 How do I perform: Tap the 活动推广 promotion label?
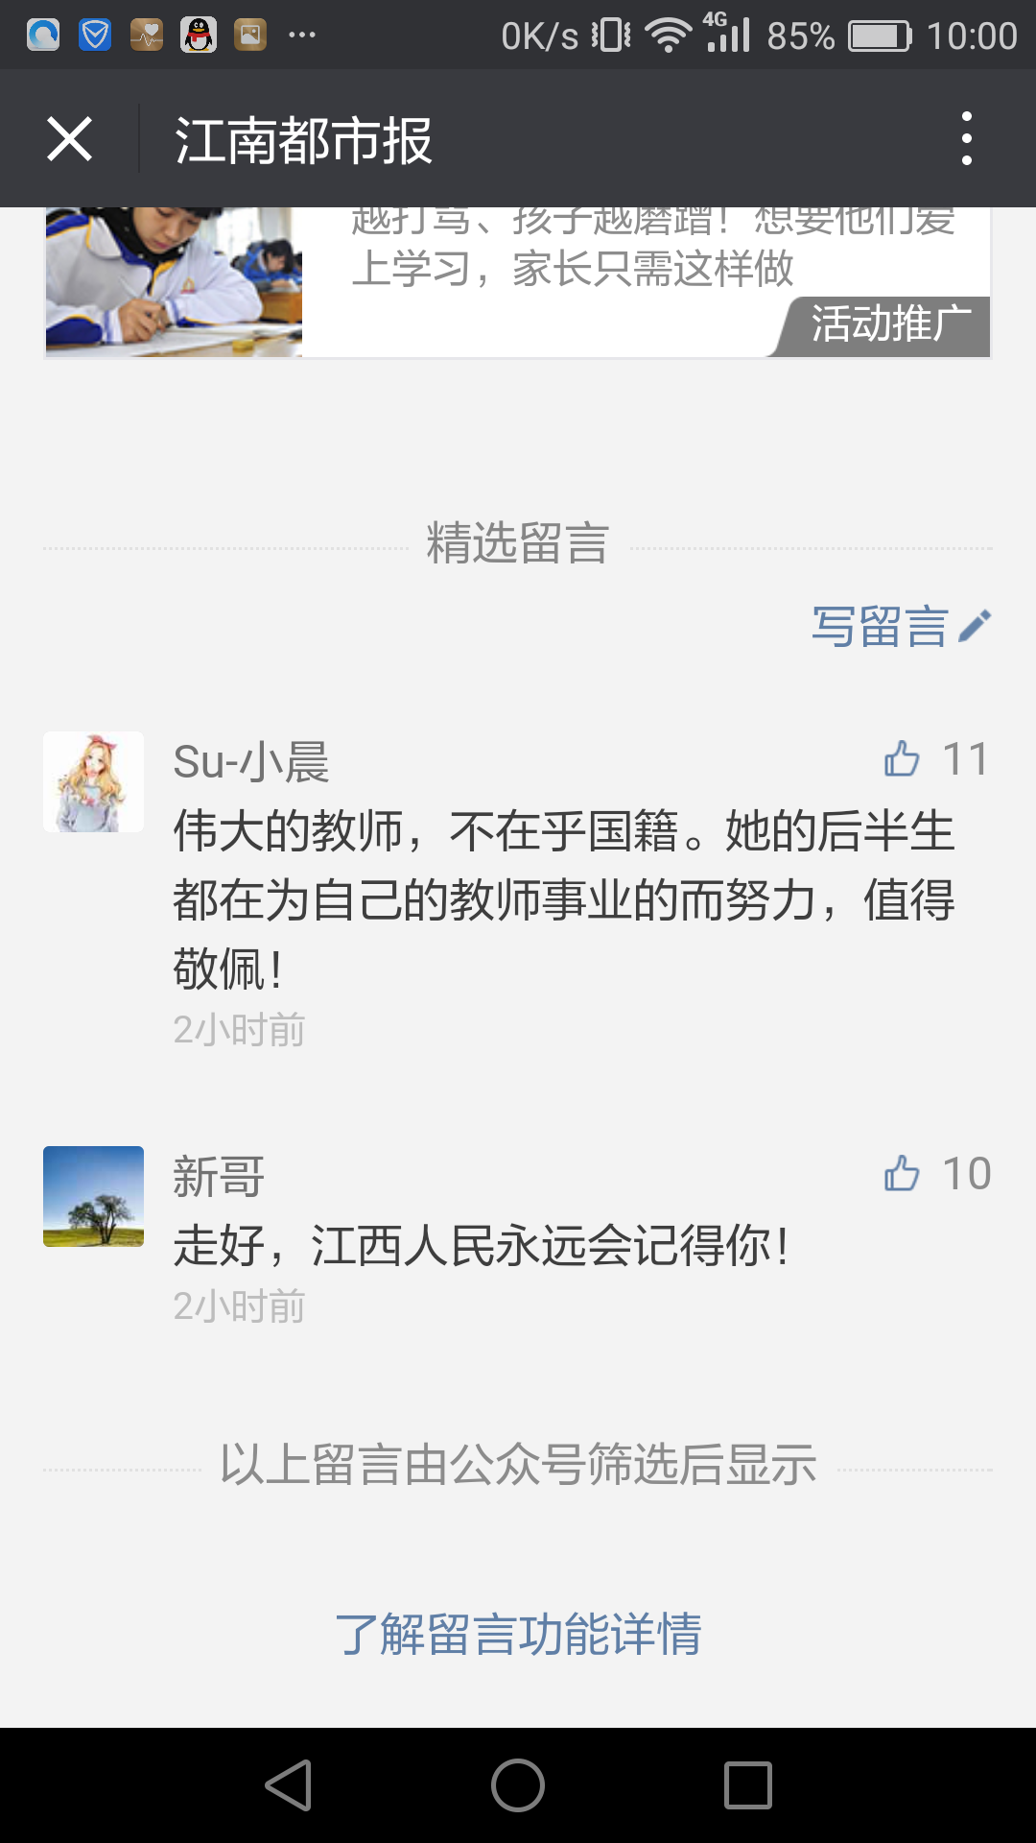[x=889, y=324]
